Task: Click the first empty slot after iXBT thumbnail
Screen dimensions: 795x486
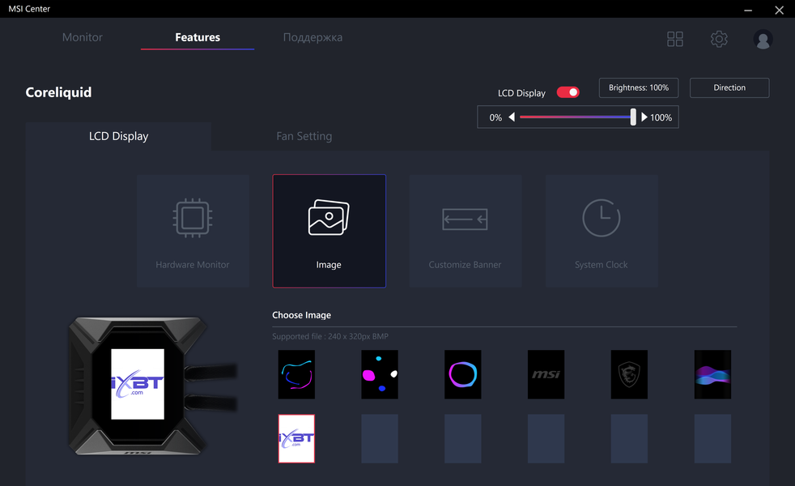Action: coord(380,439)
